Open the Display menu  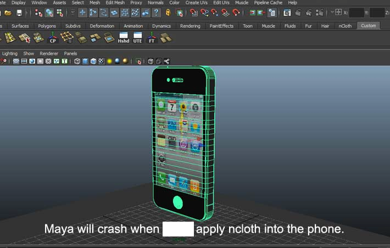tap(19, 3)
